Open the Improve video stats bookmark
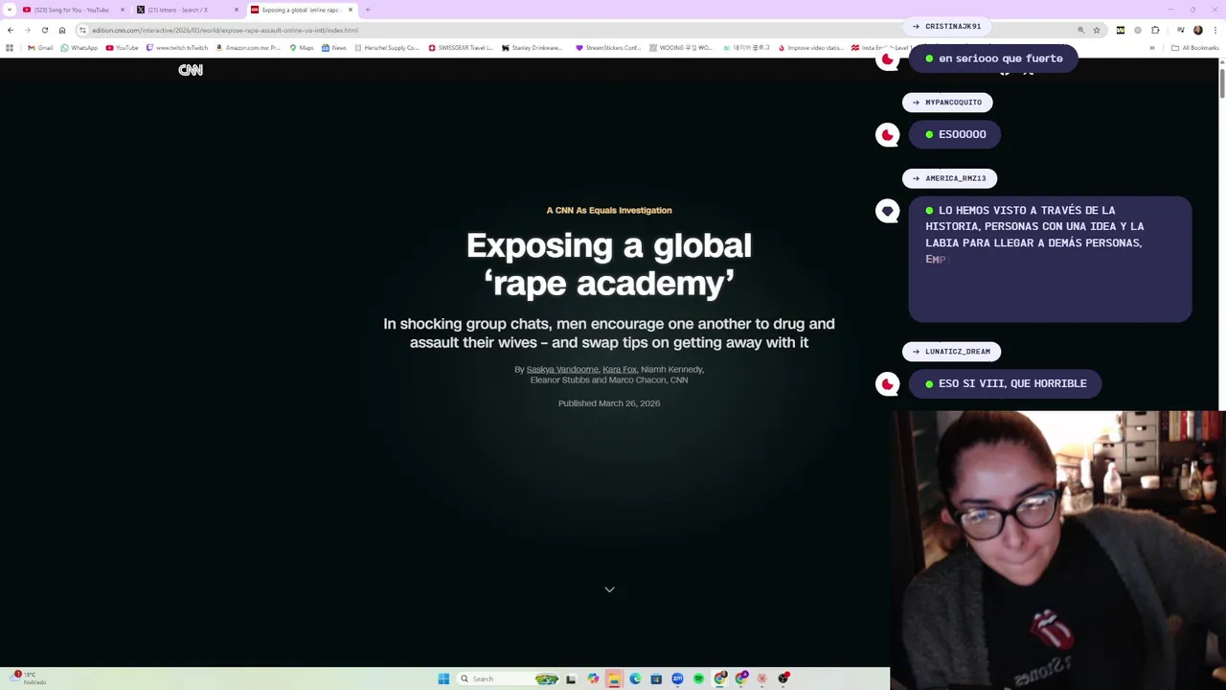This screenshot has height=690, width=1226. coord(810,47)
